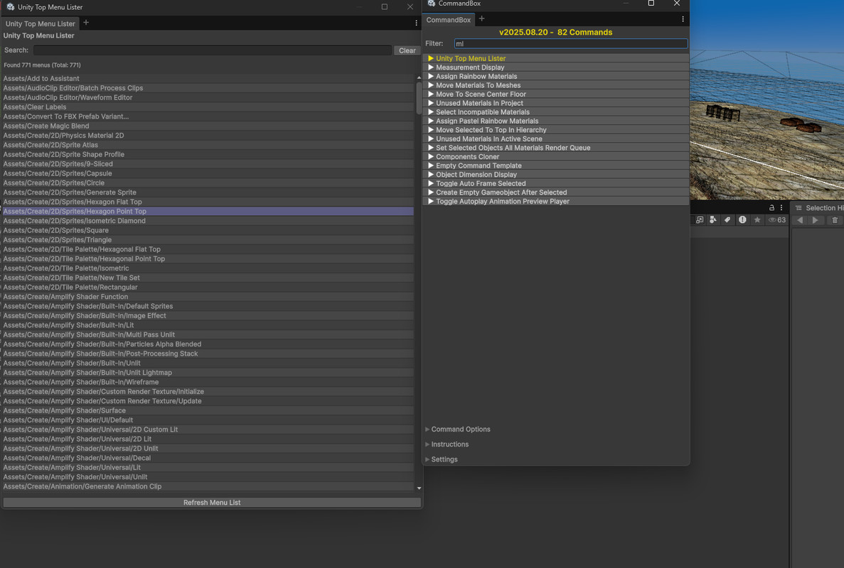Screen dimensions: 844x568
Task: Click the Refresh Menu List button
Action: 212,503
